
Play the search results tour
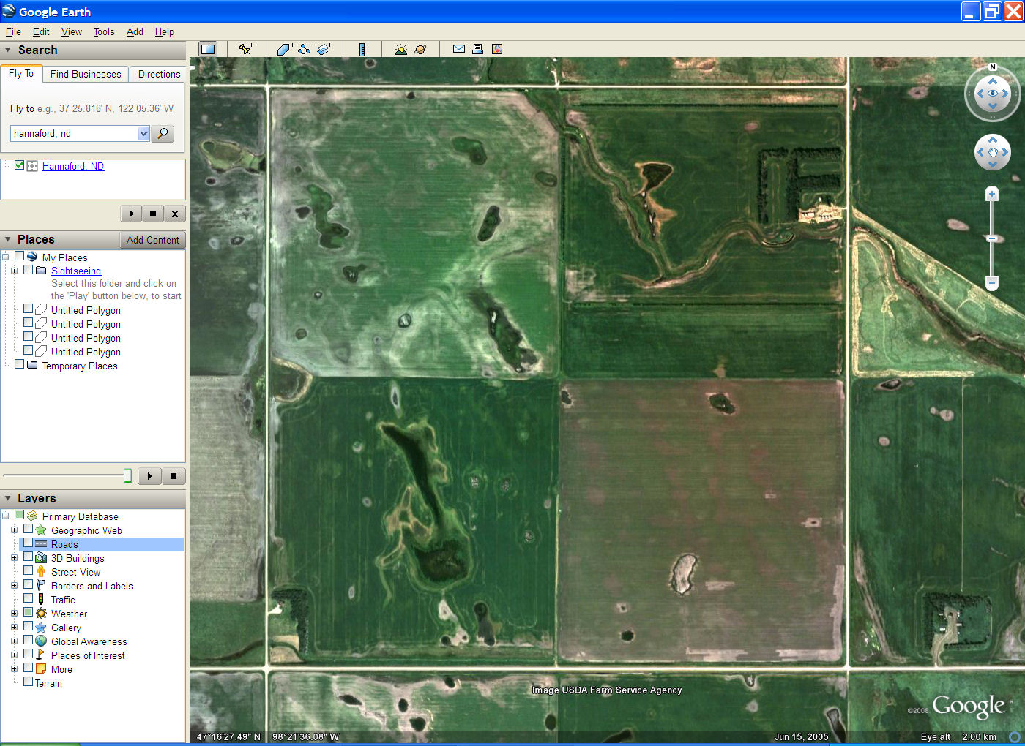pyautogui.click(x=131, y=214)
